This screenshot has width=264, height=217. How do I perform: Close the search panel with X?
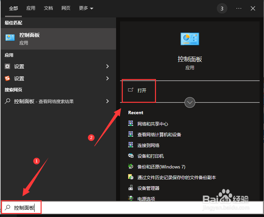(x=253, y=8)
